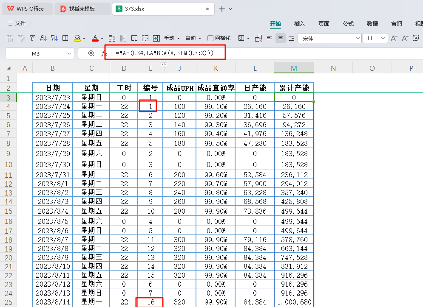Select the 成品直通率 header cell
This screenshot has height=307, width=423.
click(216, 88)
